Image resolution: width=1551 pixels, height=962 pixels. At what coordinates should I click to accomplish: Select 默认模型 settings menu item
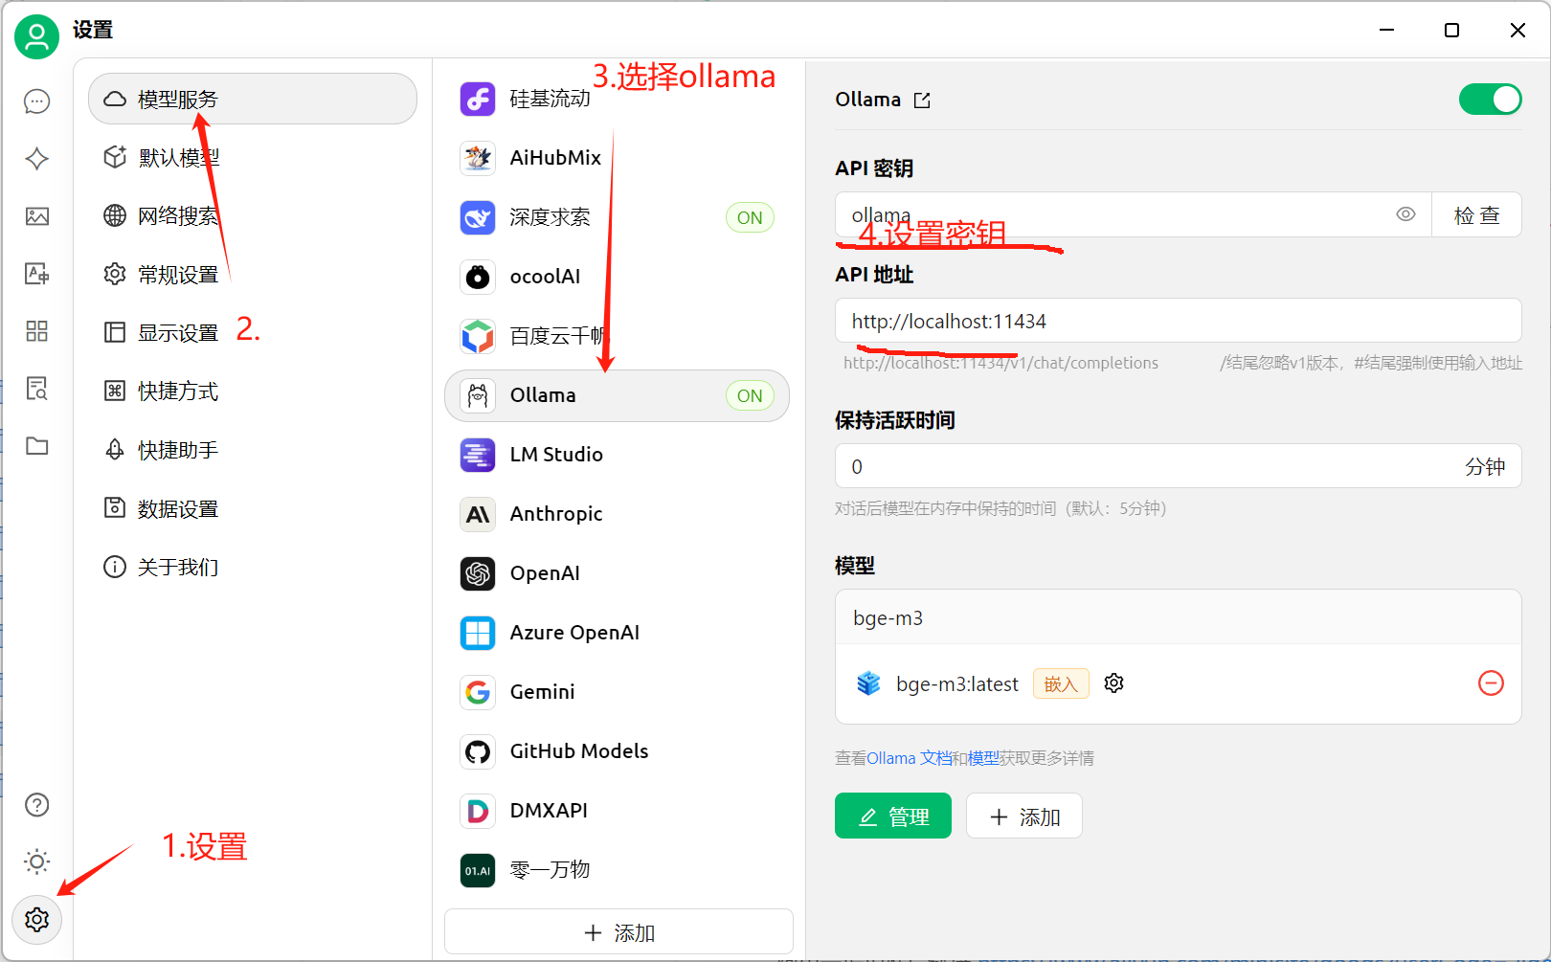[x=253, y=158]
